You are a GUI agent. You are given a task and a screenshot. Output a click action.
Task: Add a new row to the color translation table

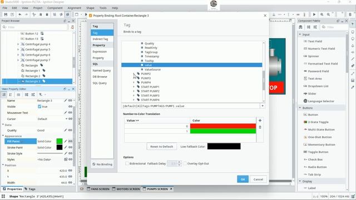coord(260,121)
